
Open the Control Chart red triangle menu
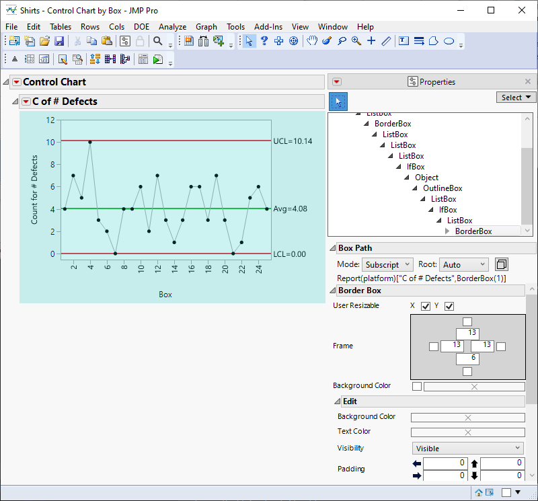pos(17,82)
